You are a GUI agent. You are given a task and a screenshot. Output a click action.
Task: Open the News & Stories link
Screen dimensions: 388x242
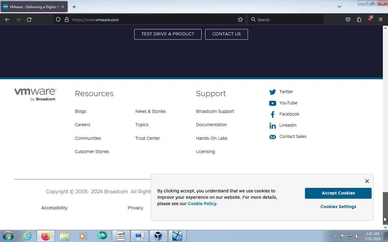click(x=151, y=111)
